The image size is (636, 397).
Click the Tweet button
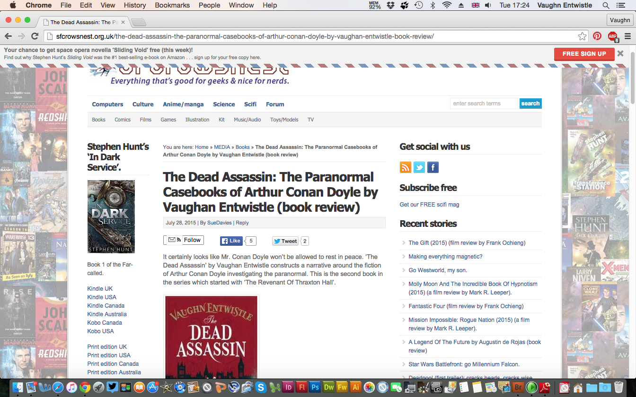285,241
